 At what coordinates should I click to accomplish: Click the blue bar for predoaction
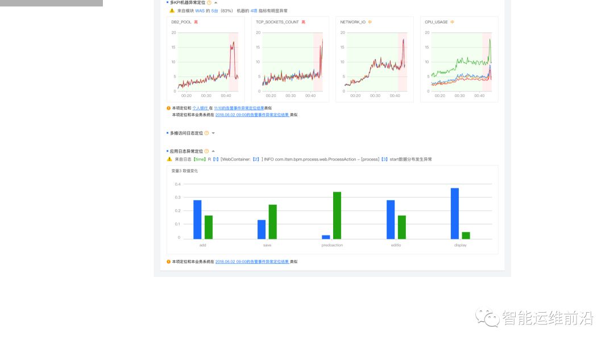326,237
